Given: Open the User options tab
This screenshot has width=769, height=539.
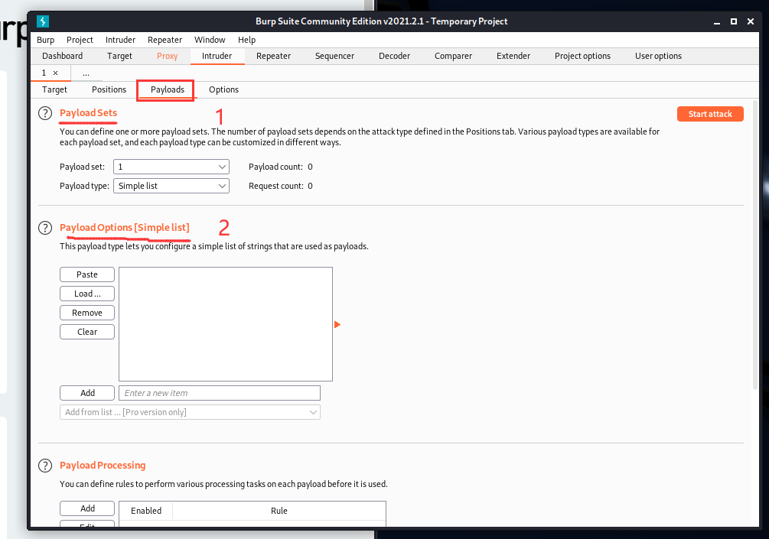Looking at the screenshot, I should pos(658,56).
